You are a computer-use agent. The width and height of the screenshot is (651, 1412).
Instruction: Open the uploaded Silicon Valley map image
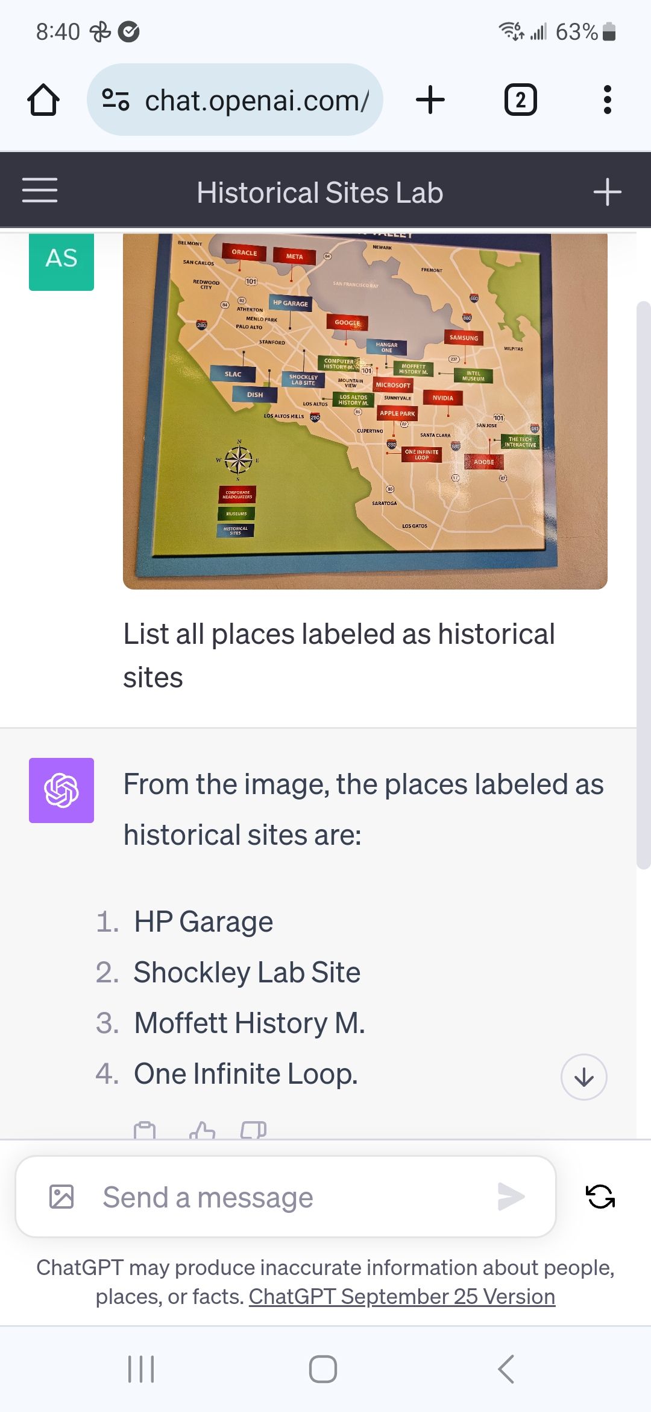(365, 411)
